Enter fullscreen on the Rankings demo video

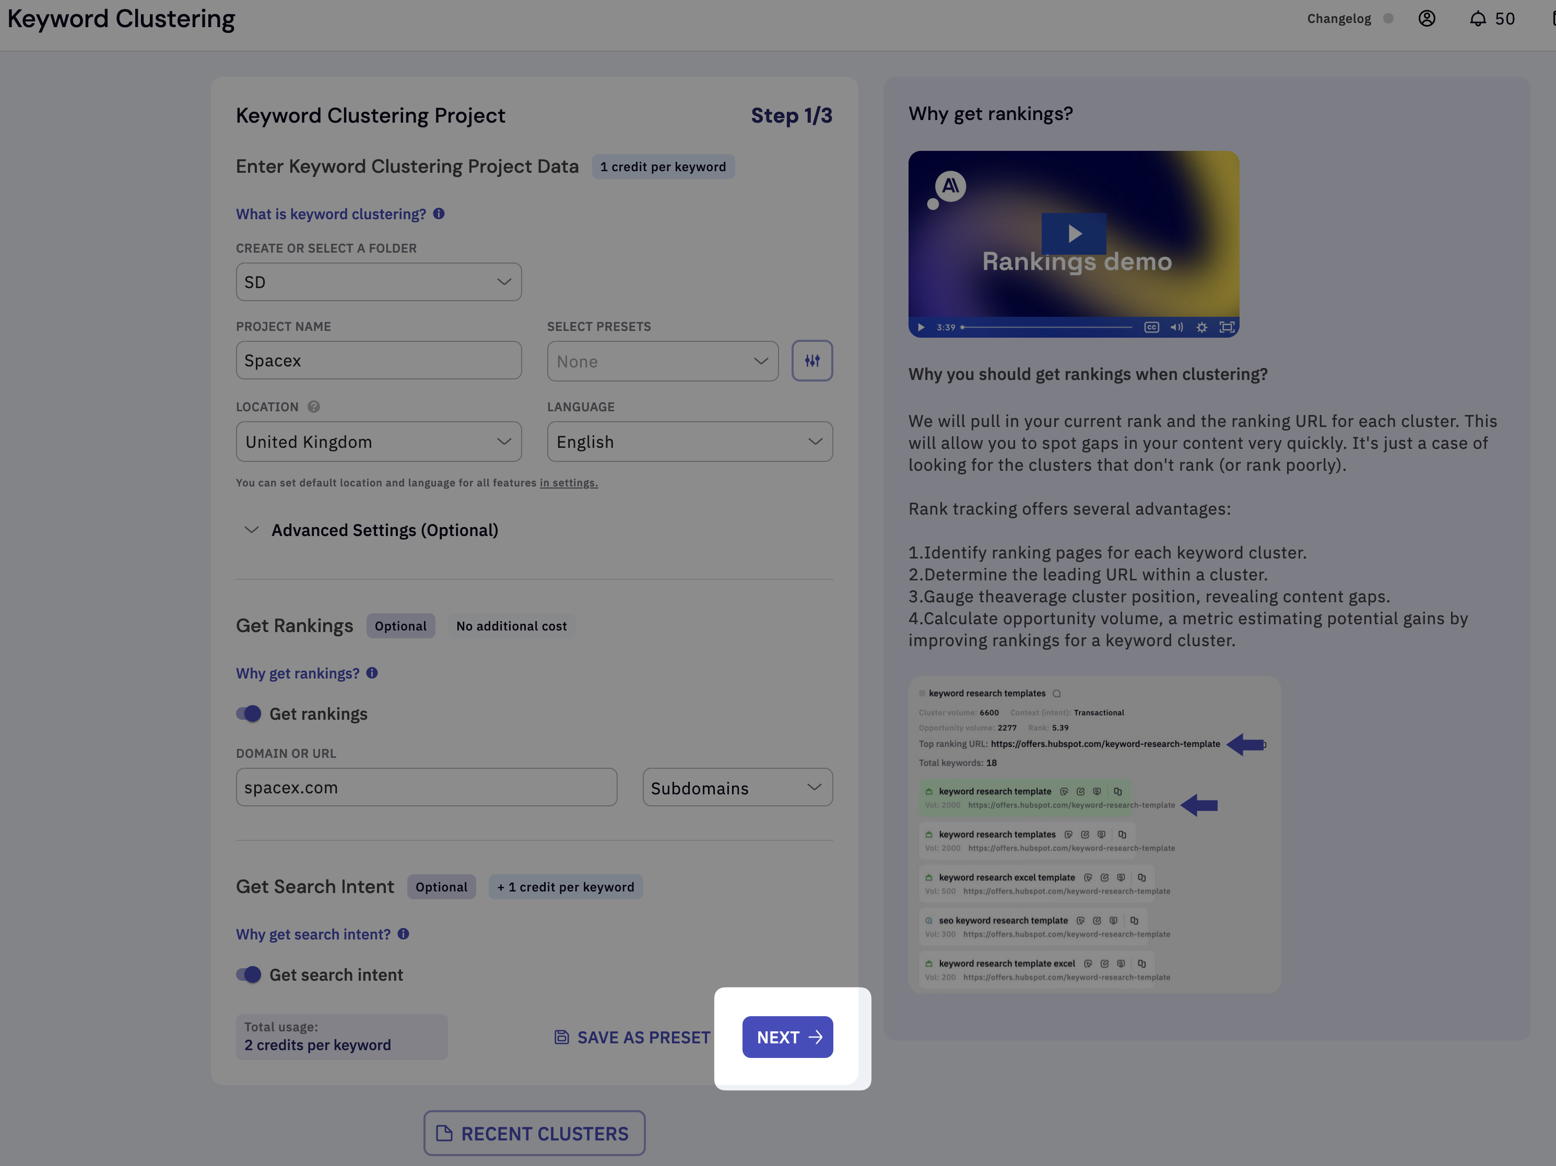click(x=1227, y=327)
